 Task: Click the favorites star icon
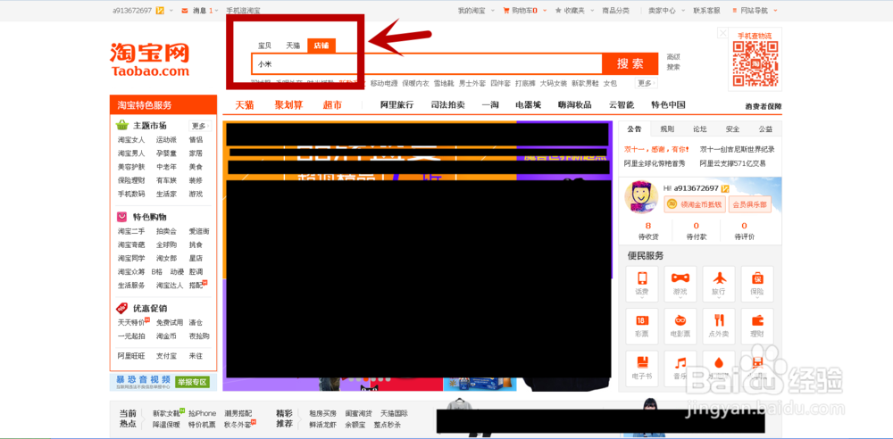[x=559, y=10]
